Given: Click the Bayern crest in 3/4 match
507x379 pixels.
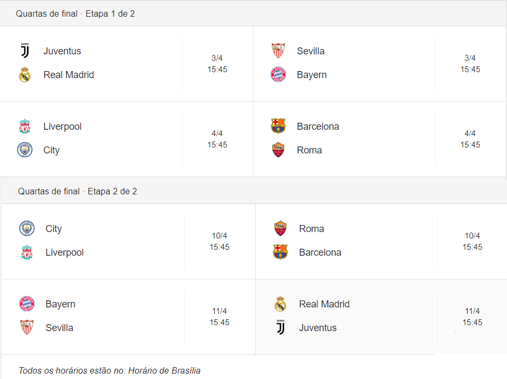Looking at the screenshot, I should pyautogui.click(x=278, y=75).
